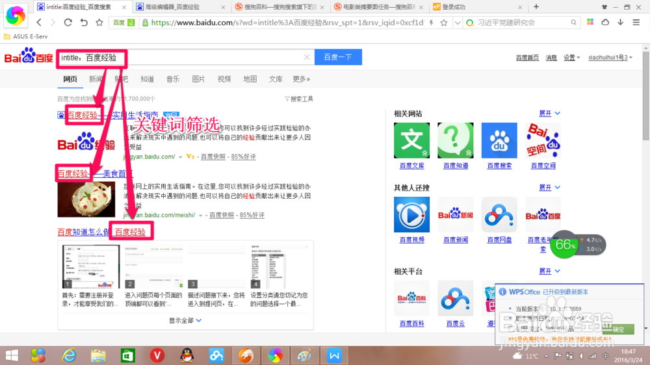Switch to the 图片 tab
The image size is (650, 365).
click(x=198, y=79)
